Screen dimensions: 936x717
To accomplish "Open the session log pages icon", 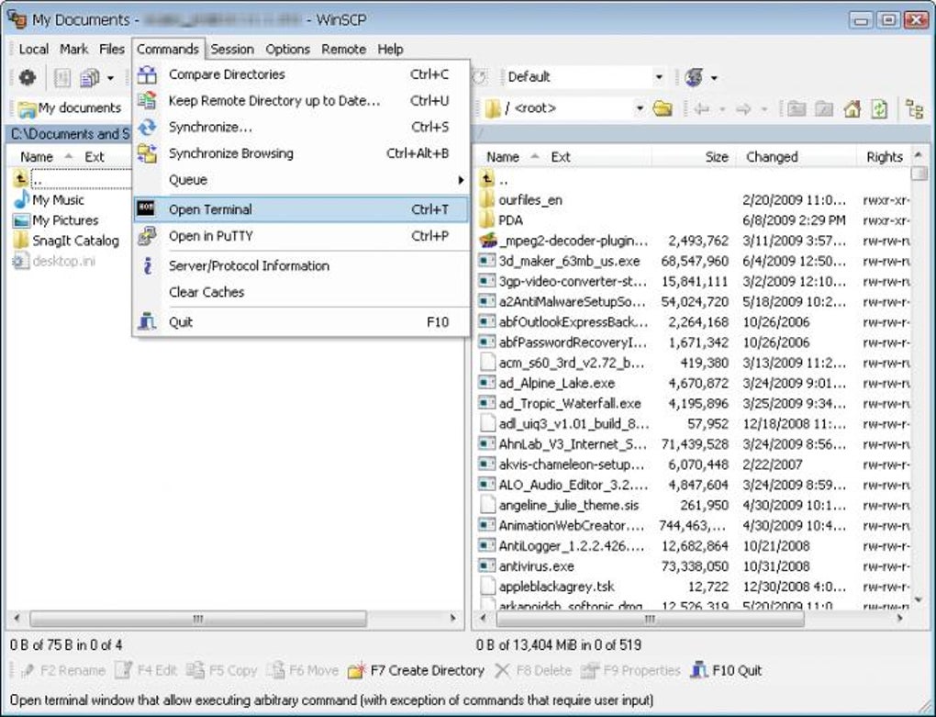I will 90,77.
